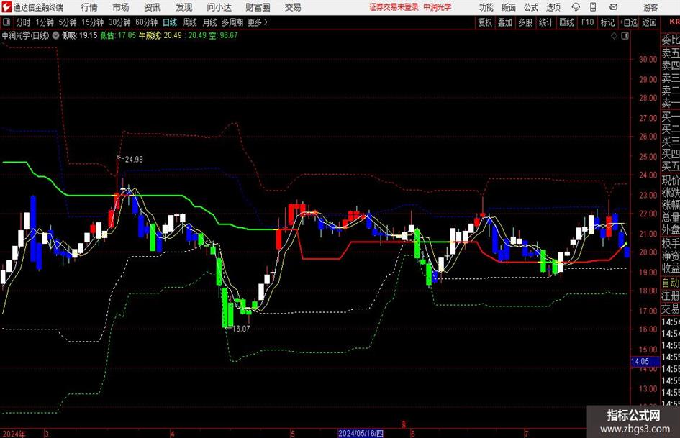Switch to the 15分钟 period tab
The height and width of the screenshot is (438, 680).
(x=93, y=22)
